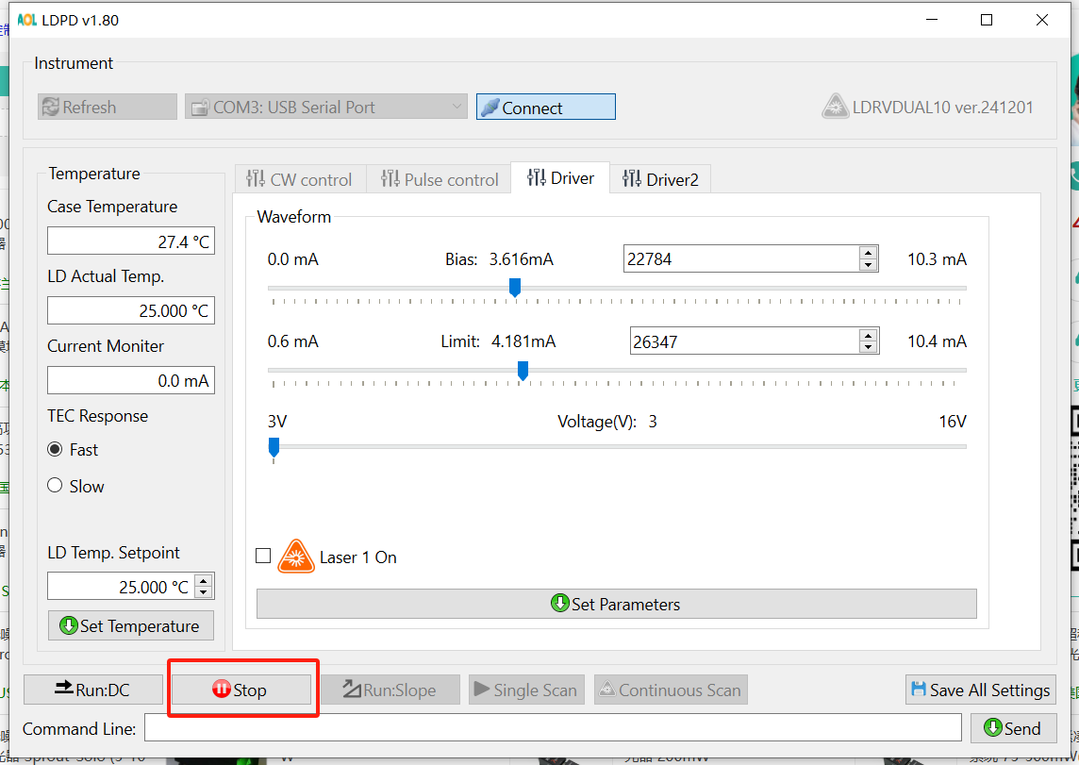Open the Driver tab
Image resolution: width=1079 pixels, height=765 pixels.
[560, 178]
